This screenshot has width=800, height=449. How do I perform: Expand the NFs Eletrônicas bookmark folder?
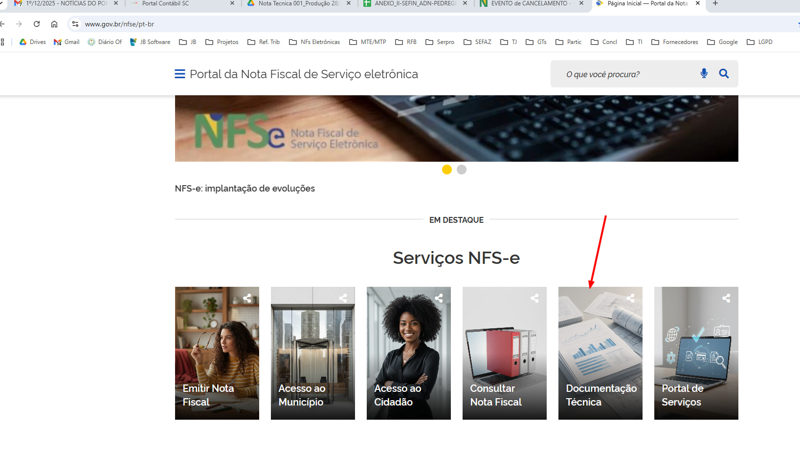coord(314,42)
